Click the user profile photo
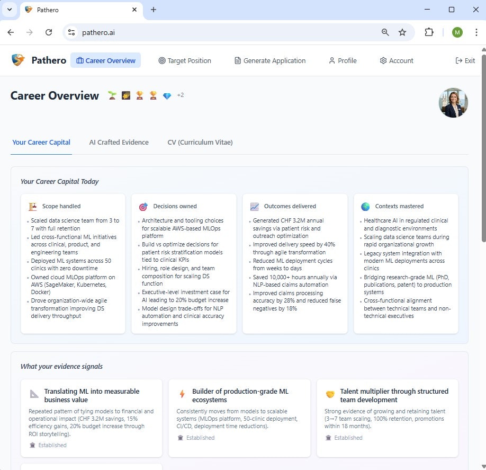 pyautogui.click(x=453, y=103)
